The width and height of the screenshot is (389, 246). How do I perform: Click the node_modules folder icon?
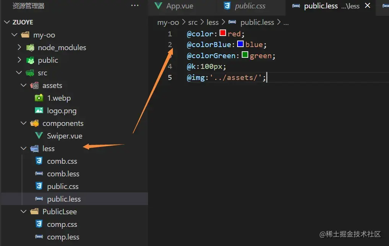30,47
